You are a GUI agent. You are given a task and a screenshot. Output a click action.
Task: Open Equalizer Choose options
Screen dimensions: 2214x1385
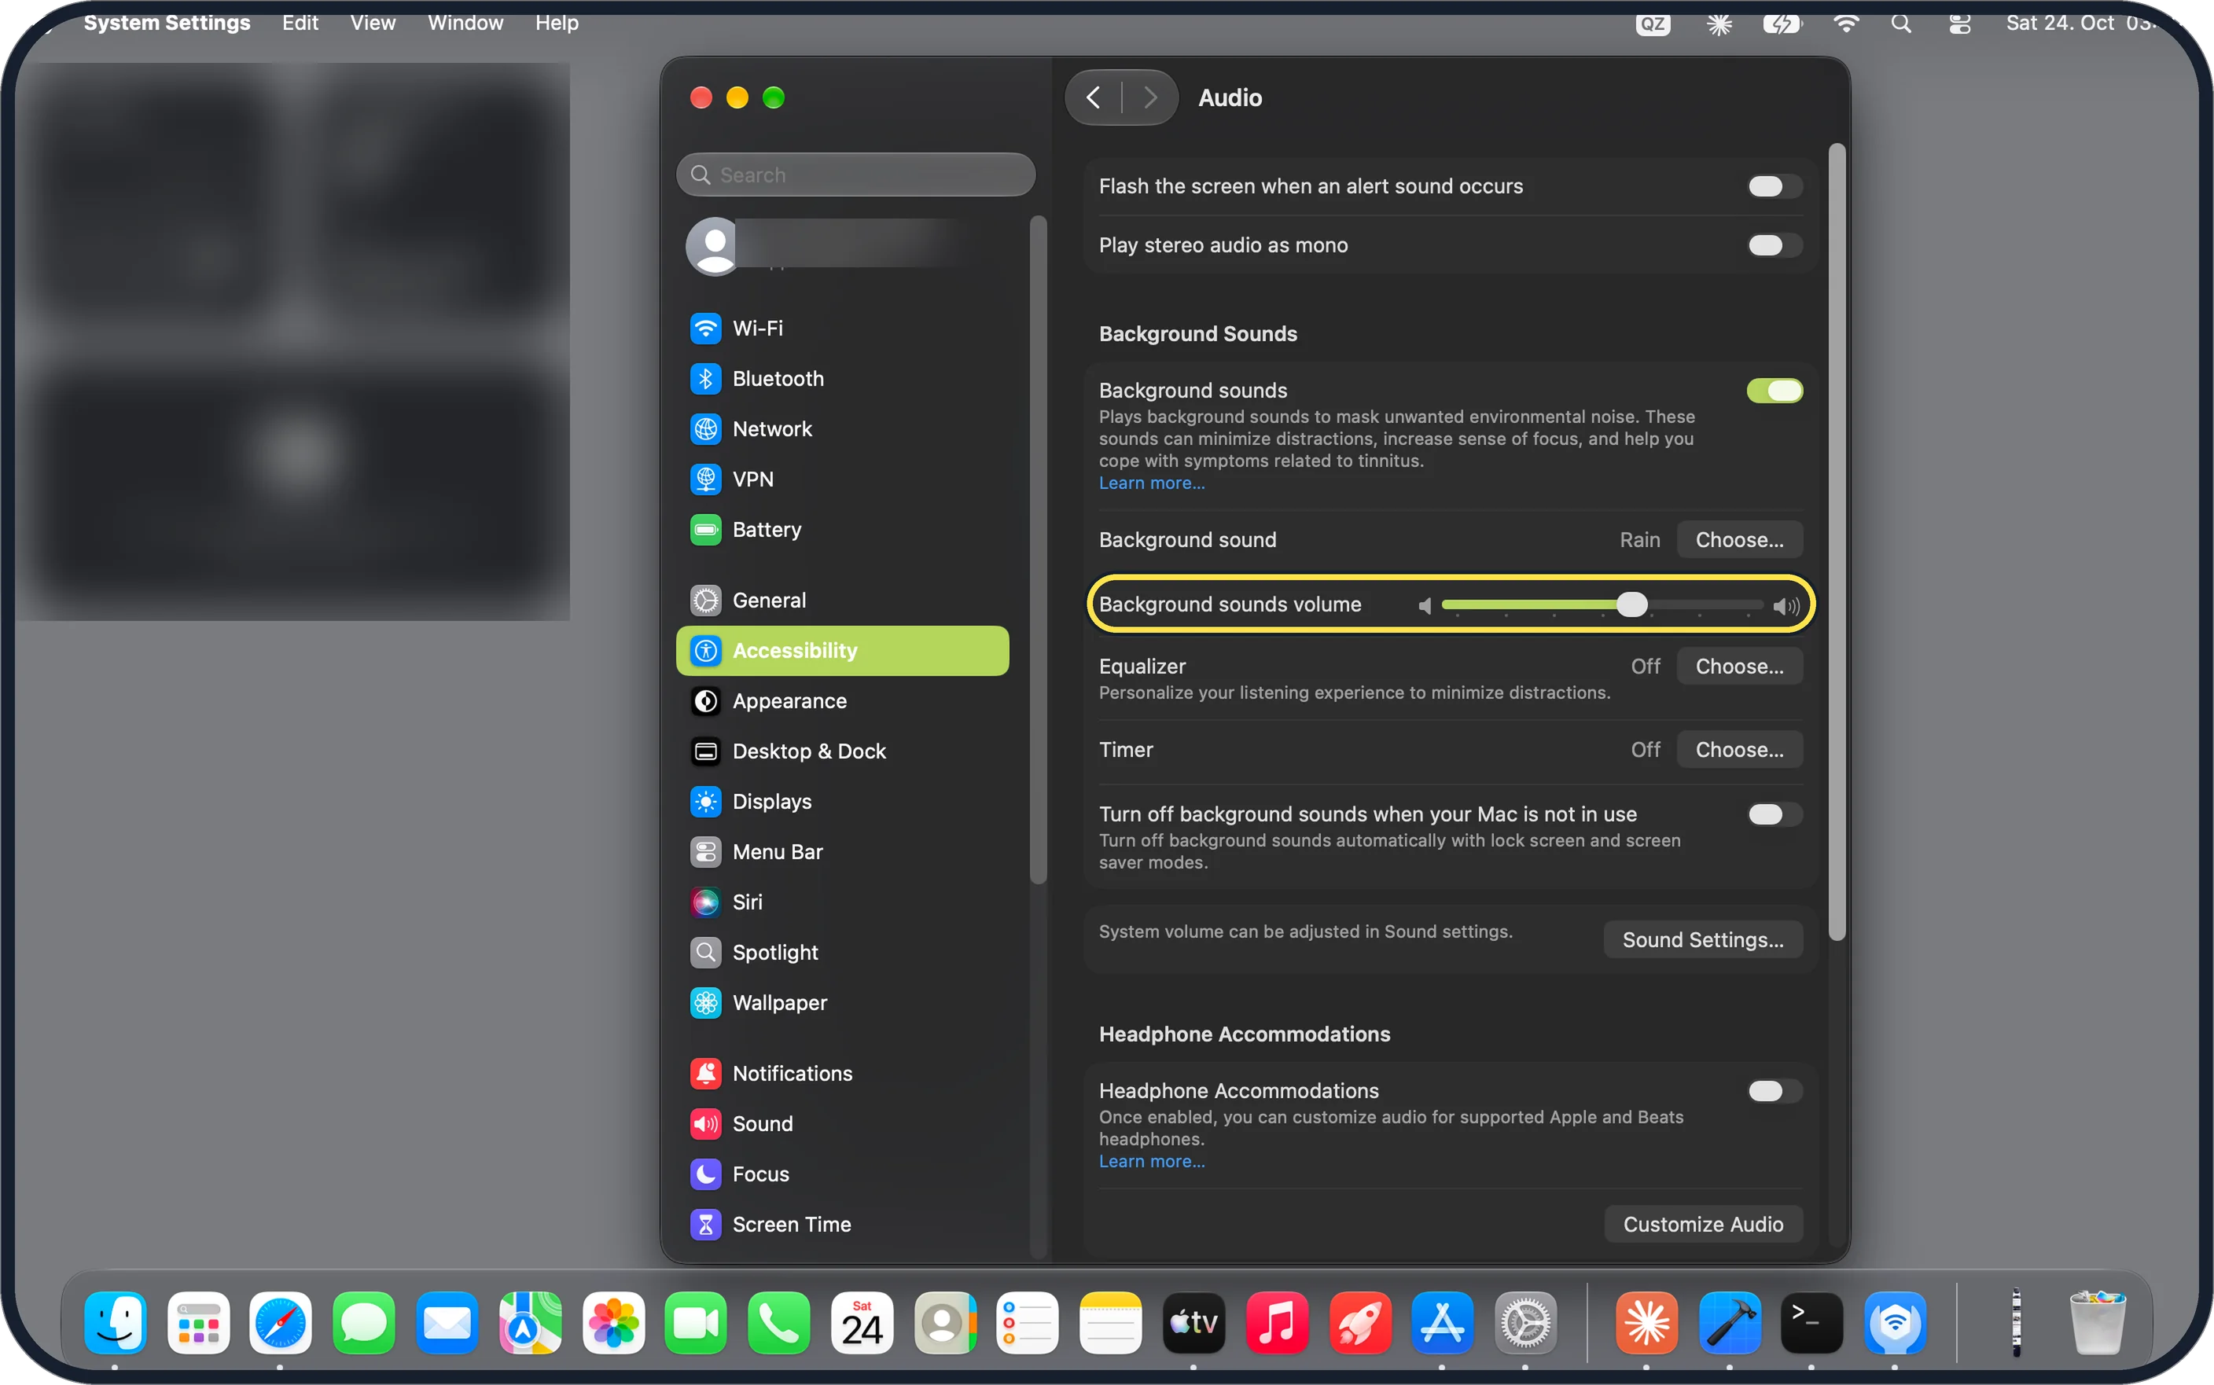[x=1738, y=666]
